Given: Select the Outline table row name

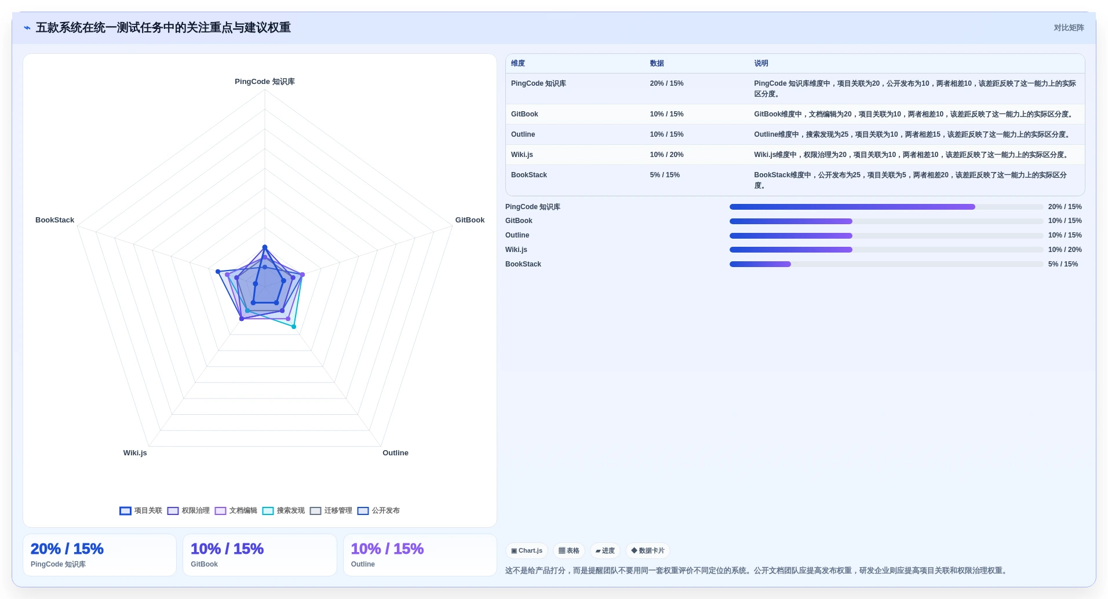Looking at the screenshot, I should (x=523, y=134).
